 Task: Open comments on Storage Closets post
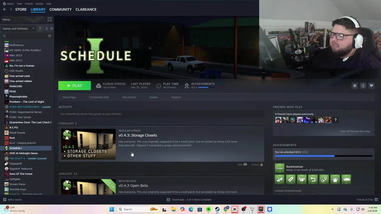pyautogui.click(x=245, y=164)
